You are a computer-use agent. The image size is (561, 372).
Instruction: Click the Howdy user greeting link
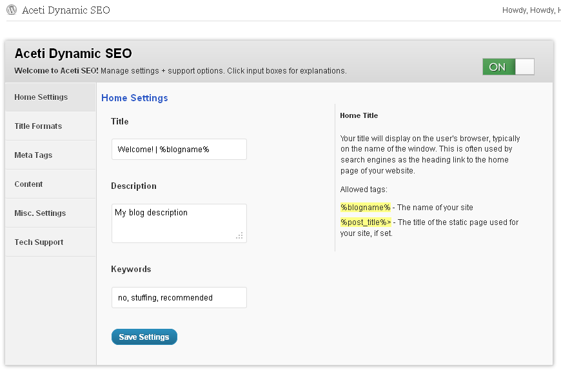tap(531, 10)
